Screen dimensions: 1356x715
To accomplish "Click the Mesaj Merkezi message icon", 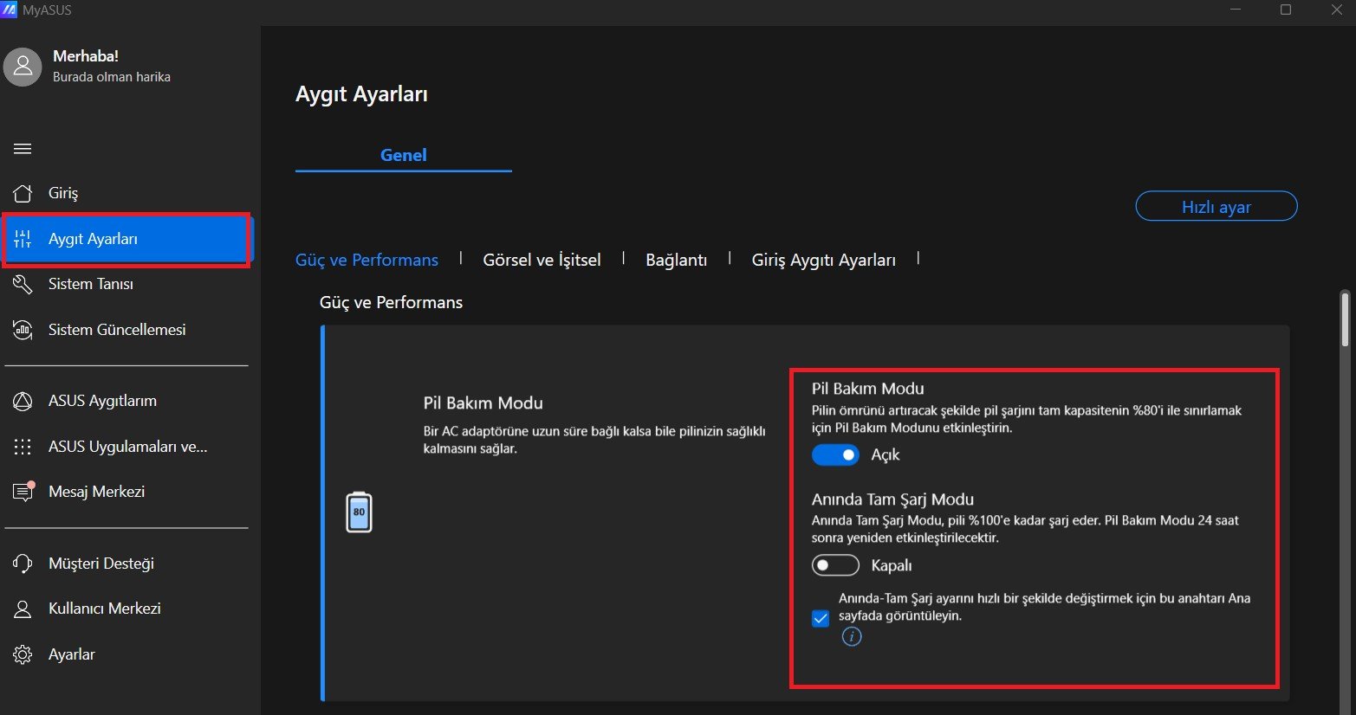I will point(23,492).
